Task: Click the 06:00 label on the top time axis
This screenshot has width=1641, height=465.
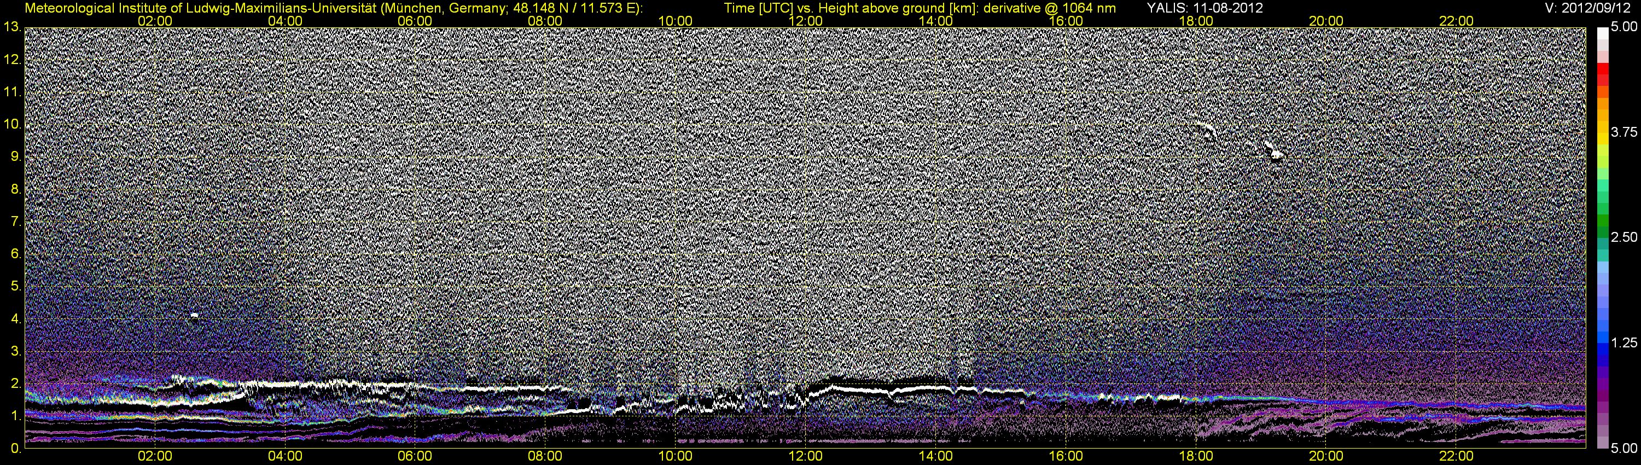Action: (x=415, y=21)
